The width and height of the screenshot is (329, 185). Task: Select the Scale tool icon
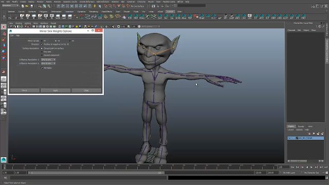[x=4, y=58]
